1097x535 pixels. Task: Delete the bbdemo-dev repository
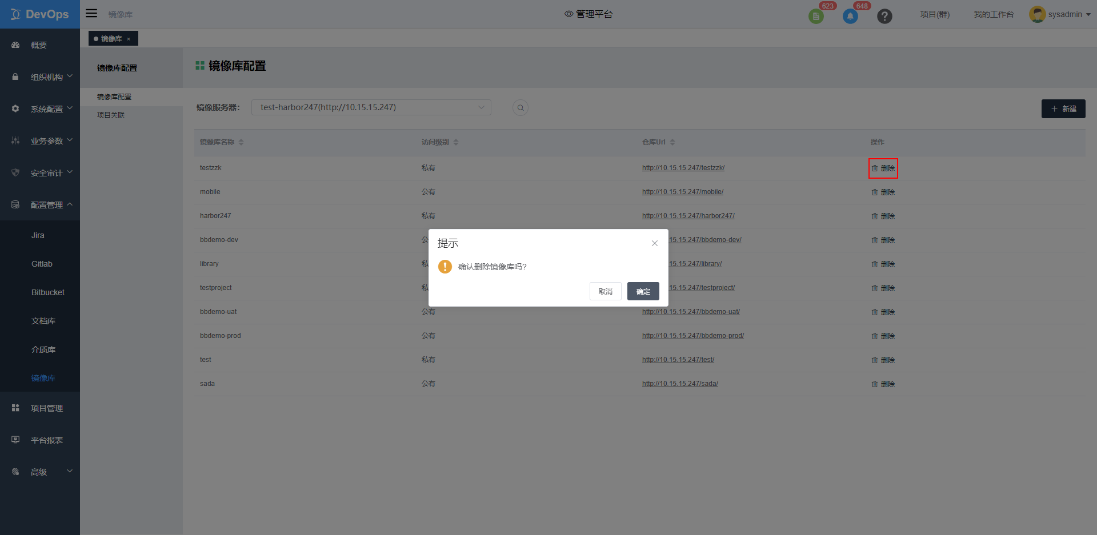click(x=883, y=240)
